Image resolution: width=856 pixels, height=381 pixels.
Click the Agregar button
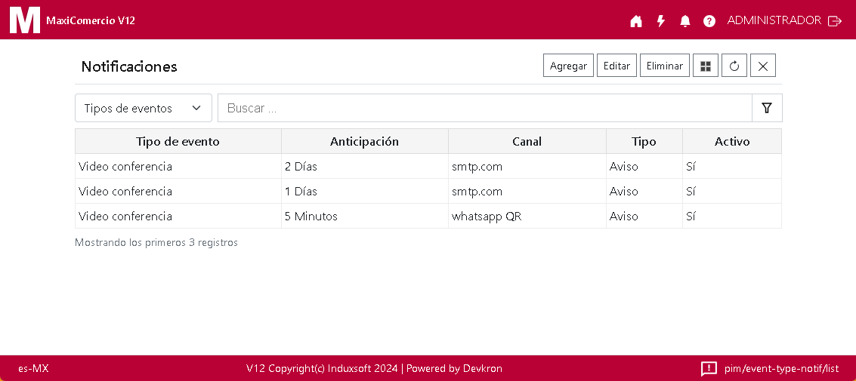click(568, 66)
